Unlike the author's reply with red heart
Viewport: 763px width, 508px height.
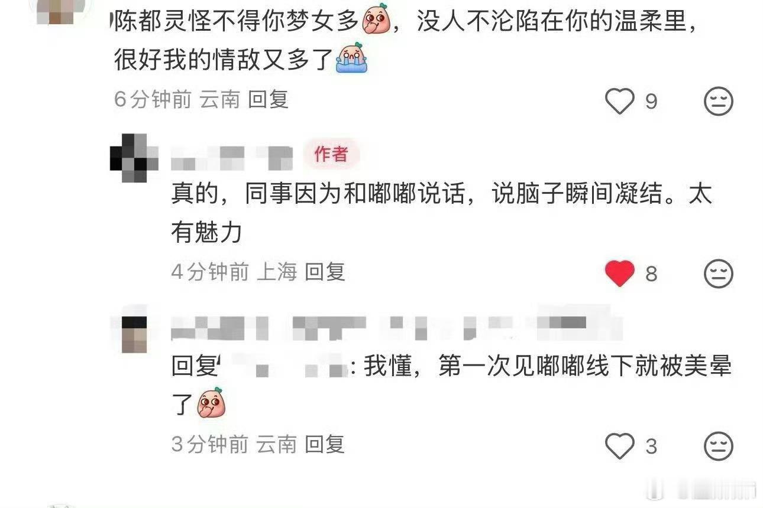(x=619, y=273)
